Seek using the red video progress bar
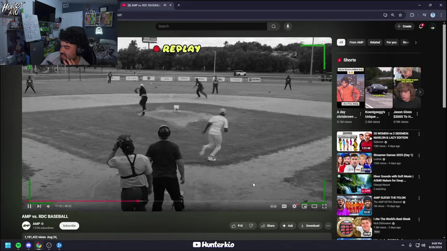 (177, 201)
